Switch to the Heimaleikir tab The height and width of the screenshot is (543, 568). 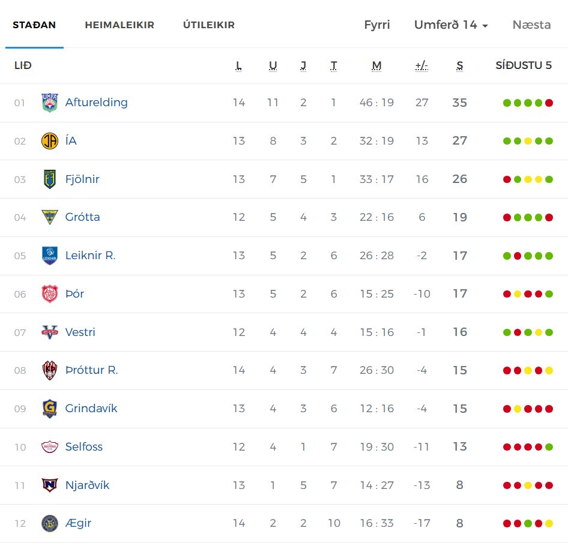pos(119,25)
